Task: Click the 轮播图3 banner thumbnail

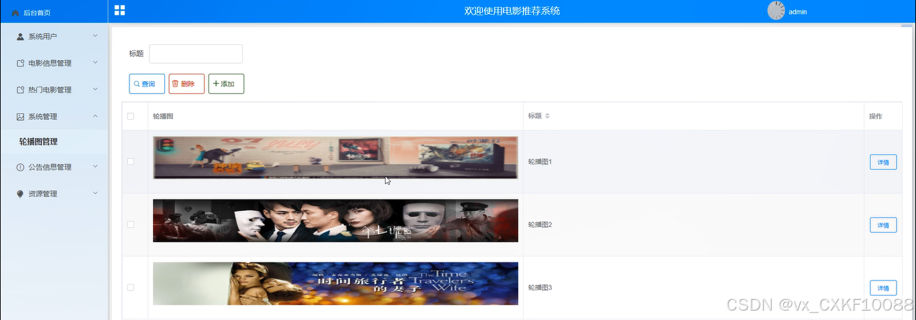Action: click(335, 283)
